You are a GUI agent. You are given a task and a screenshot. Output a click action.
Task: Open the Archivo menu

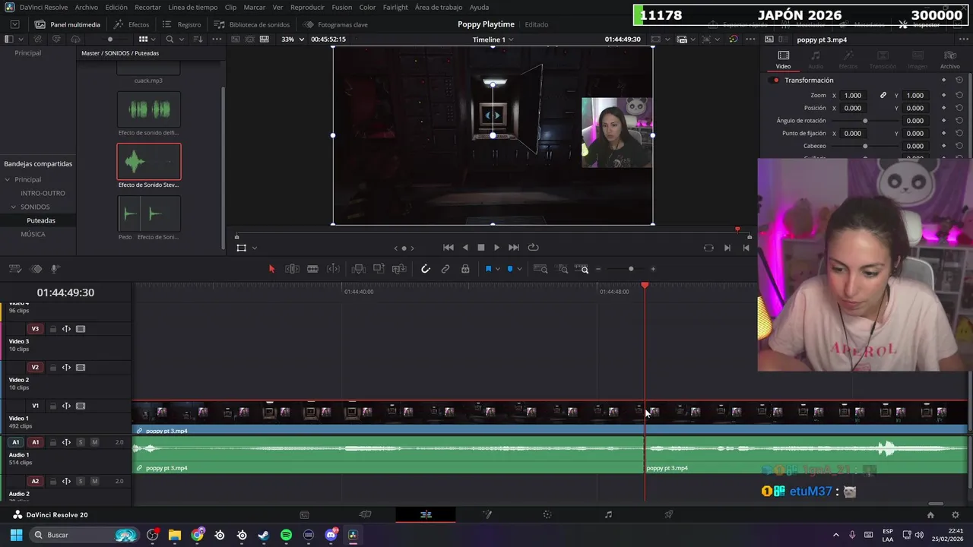tap(87, 7)
